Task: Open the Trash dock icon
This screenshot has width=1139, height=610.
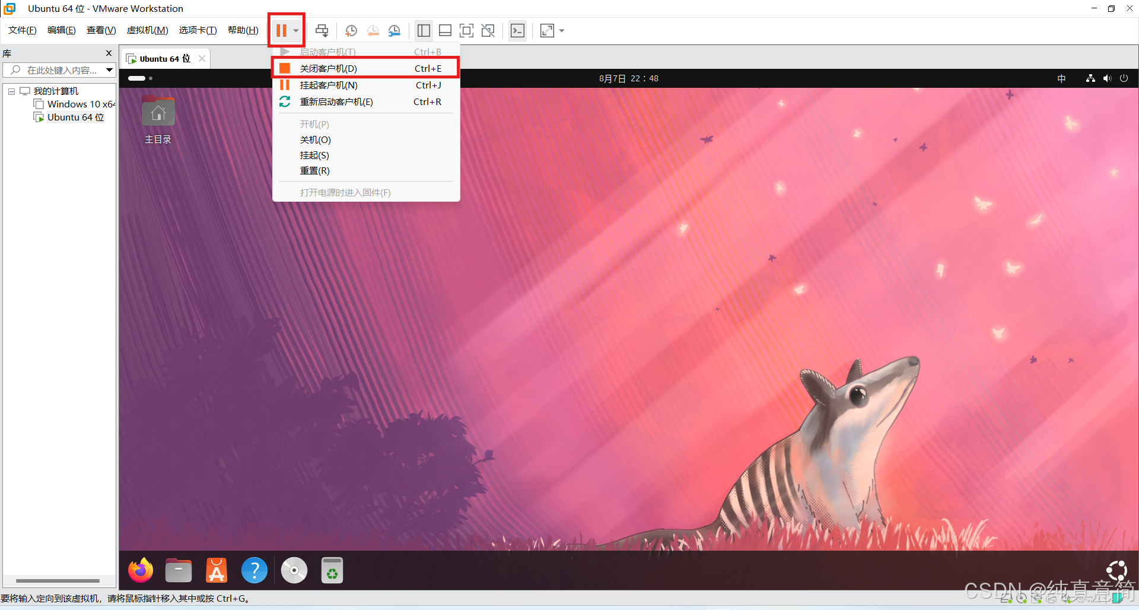Action: point(332,570)
